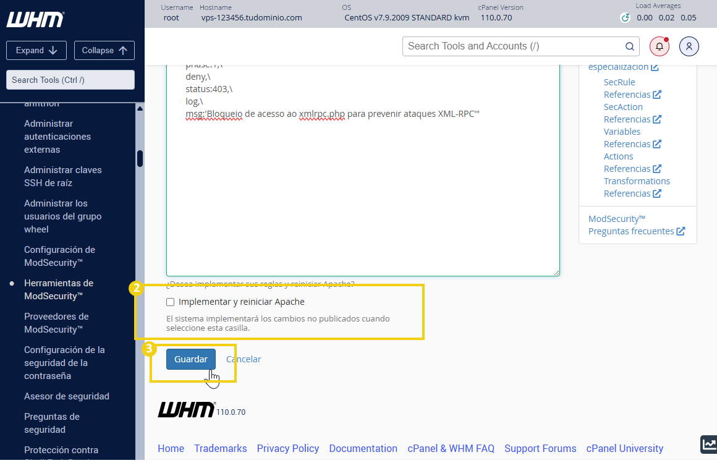Screen dimensions: 717x460
Task: Click the external-link icon beside Preguntas frecuentes
Action: [681, 231]
